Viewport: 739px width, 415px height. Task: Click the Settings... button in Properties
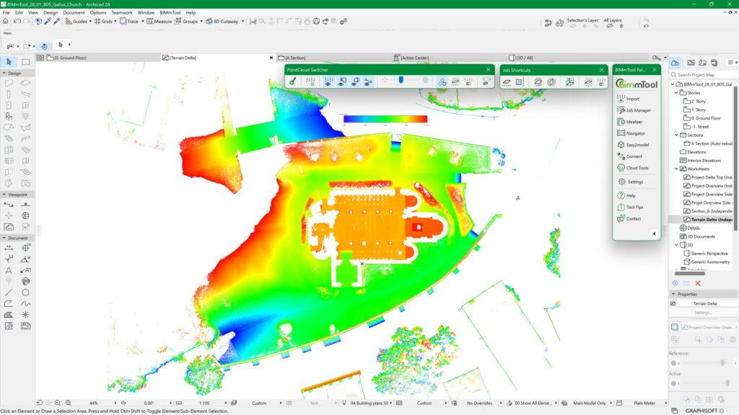click(x=703, y=312)
